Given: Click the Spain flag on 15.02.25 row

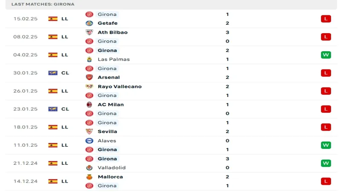Looking at the screenshot, I should pos(53,19).
